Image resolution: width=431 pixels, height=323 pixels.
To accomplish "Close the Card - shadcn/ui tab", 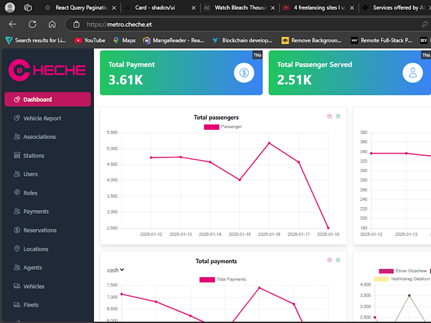I will 193,8.
